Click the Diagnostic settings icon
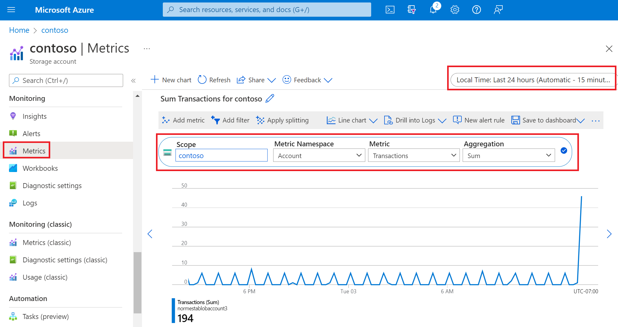The width and height of the screenshot is (618, 327). click(x=13, y=185)
